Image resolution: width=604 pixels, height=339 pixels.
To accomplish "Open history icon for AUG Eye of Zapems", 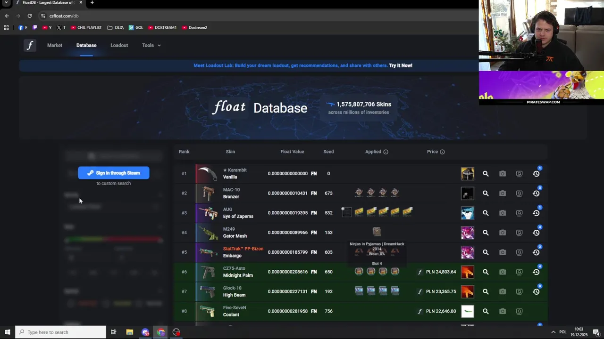I will click(x=536, y=213).
